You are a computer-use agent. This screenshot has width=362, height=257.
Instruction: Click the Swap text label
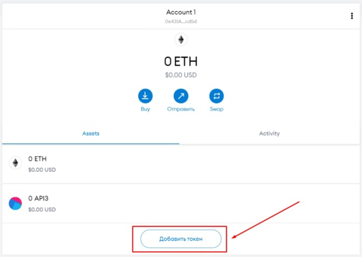pos(216,109)
